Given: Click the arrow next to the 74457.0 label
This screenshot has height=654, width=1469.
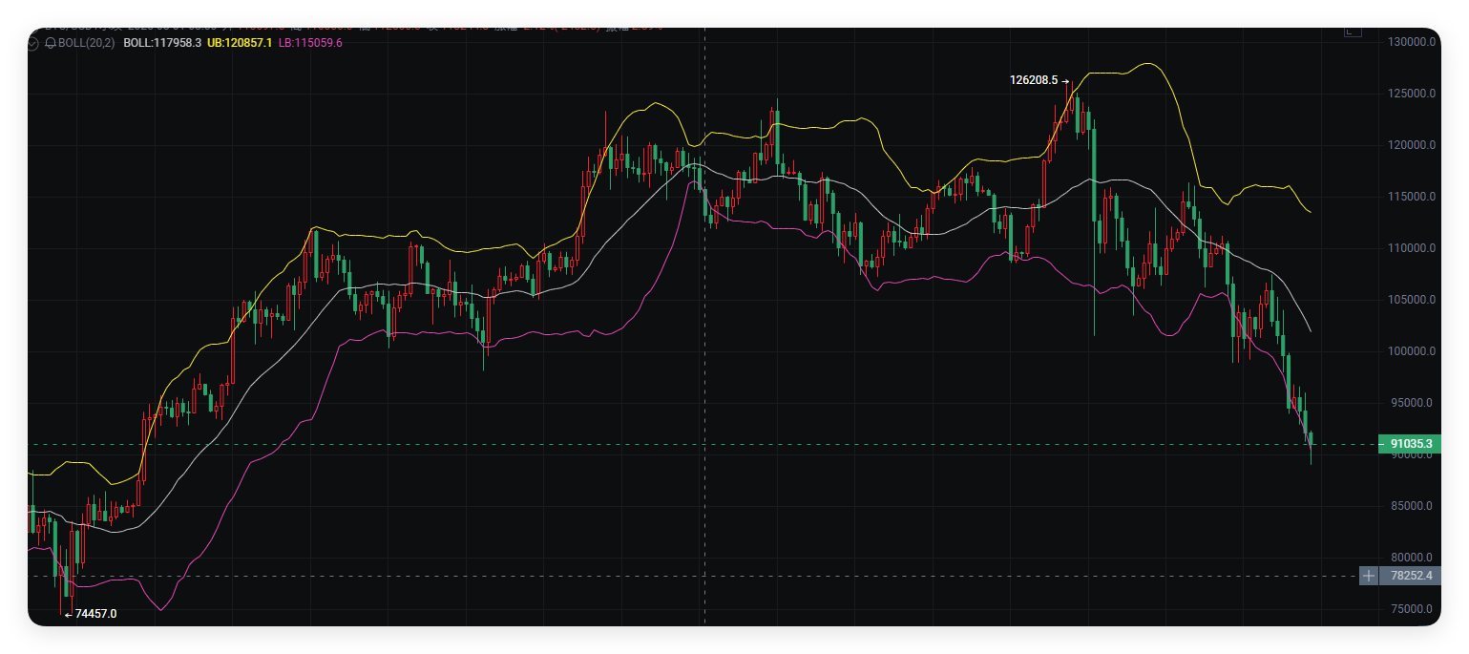Looking at the screenshot, I should click(x=68, y=614).
